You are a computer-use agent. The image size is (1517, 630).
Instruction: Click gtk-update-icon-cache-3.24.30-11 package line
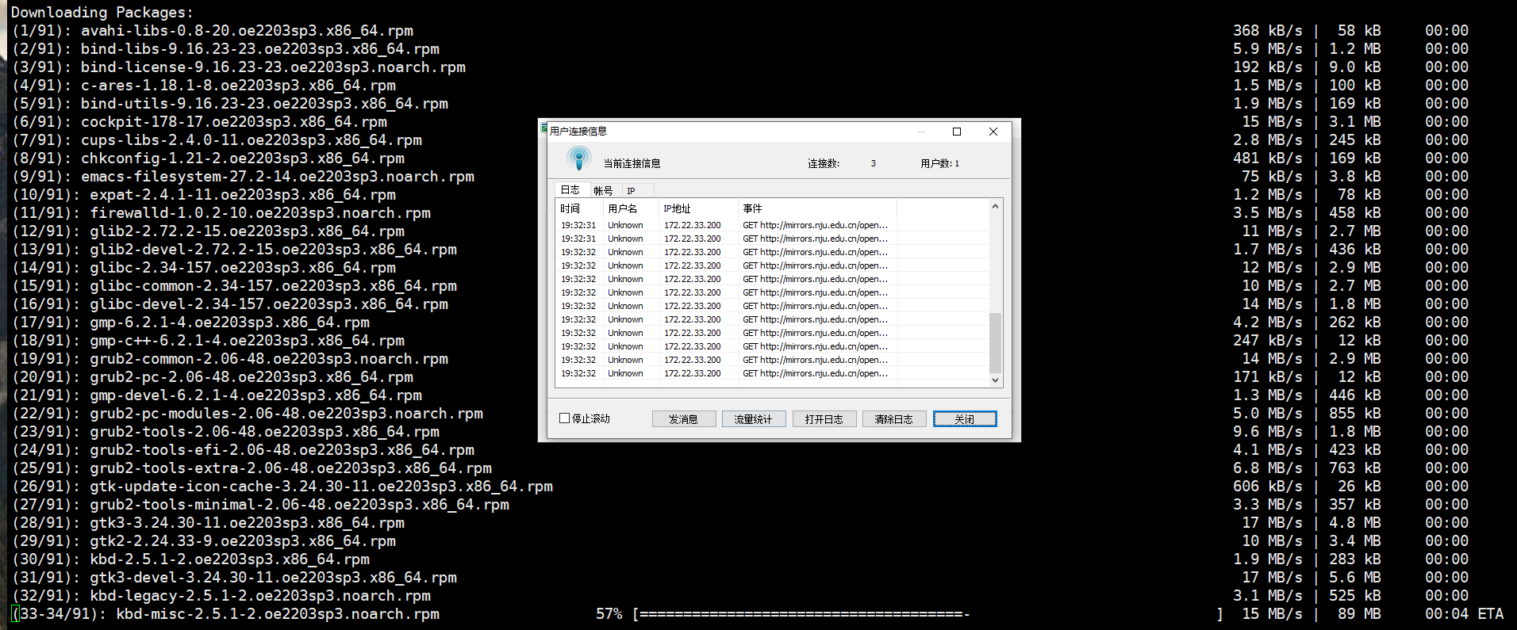(x=282, y=486)
